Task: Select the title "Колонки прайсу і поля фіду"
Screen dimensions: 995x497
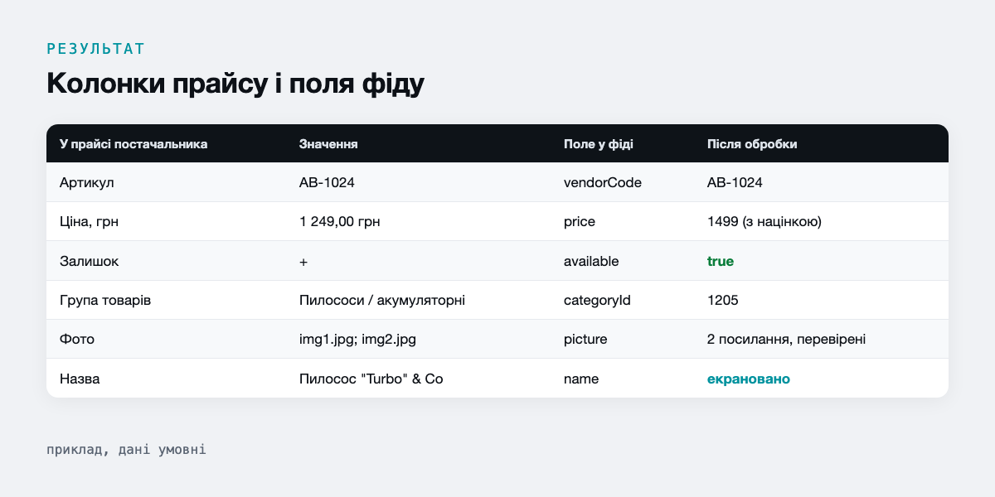Action: [x=235, y=84]
